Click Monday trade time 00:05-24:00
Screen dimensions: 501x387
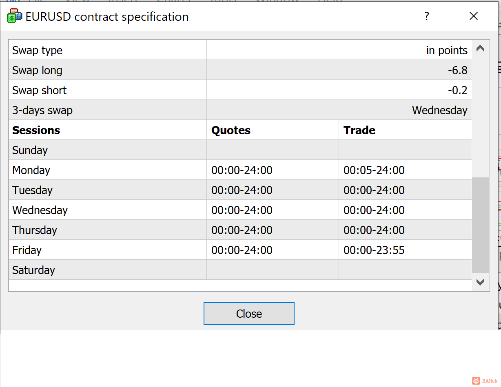[x=374, y=170]
